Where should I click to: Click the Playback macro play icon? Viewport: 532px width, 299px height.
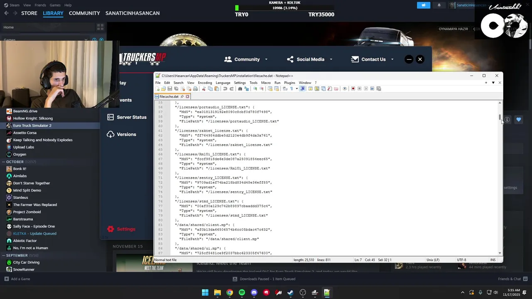(366, 88)
